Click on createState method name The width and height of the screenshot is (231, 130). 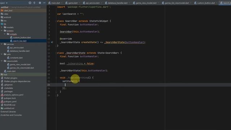[89, 42]
